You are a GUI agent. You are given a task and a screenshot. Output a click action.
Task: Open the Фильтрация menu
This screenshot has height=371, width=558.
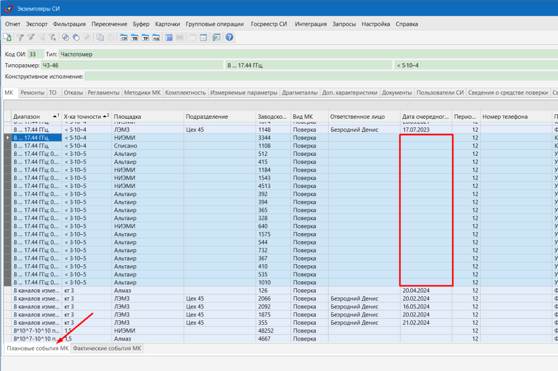(69, 24)
